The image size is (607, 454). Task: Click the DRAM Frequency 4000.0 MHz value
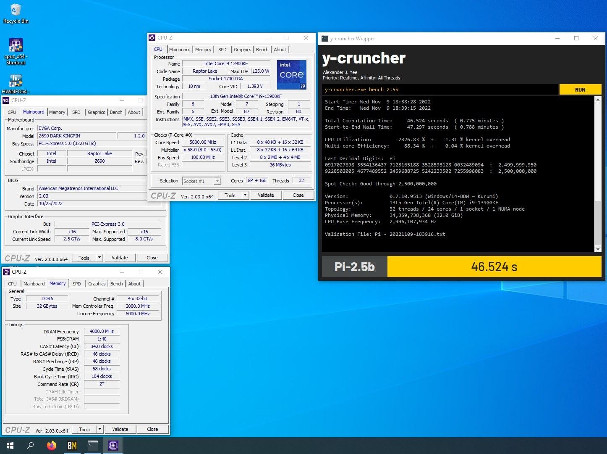click(x=102, y=331)
